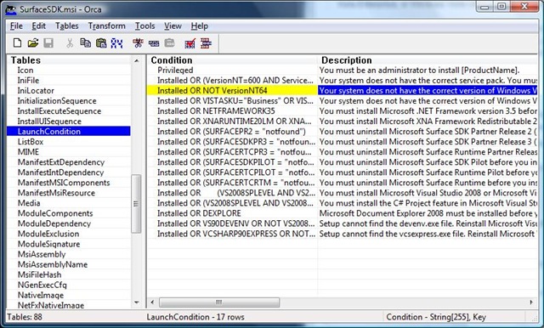Click the Cut scissors toolbar icon
544x328 pixels.
pyautogui.click(x=70, y=43)
